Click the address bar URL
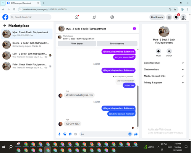Screen dimensions: 191x153 [45, 10]
